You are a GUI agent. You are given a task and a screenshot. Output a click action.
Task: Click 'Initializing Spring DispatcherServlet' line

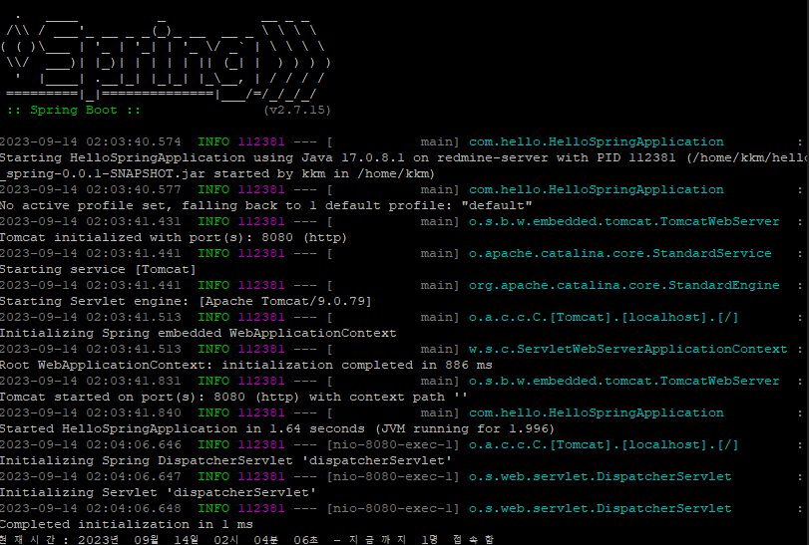(x=226, y=460)
